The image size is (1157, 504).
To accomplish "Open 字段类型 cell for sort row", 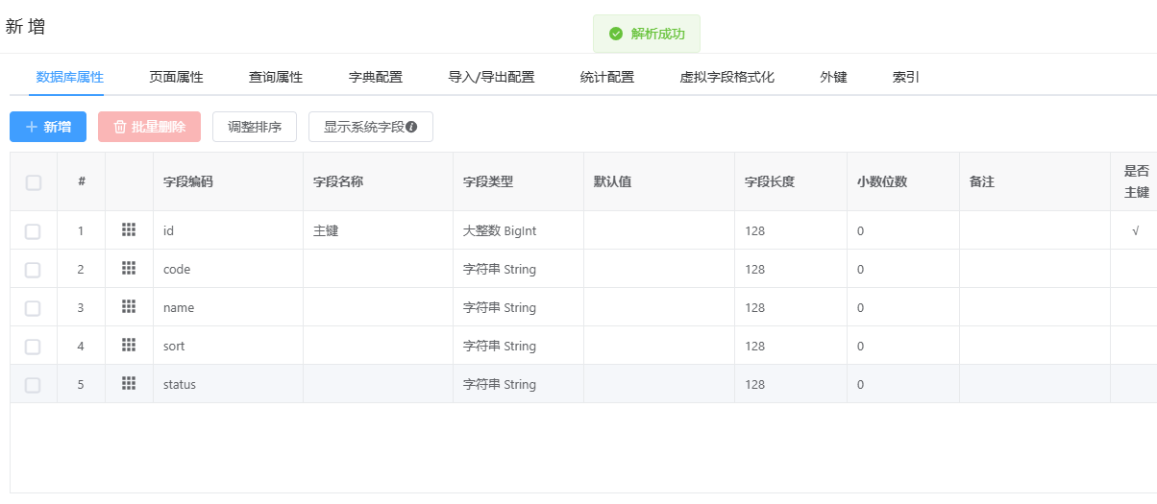I will point(517,347).
